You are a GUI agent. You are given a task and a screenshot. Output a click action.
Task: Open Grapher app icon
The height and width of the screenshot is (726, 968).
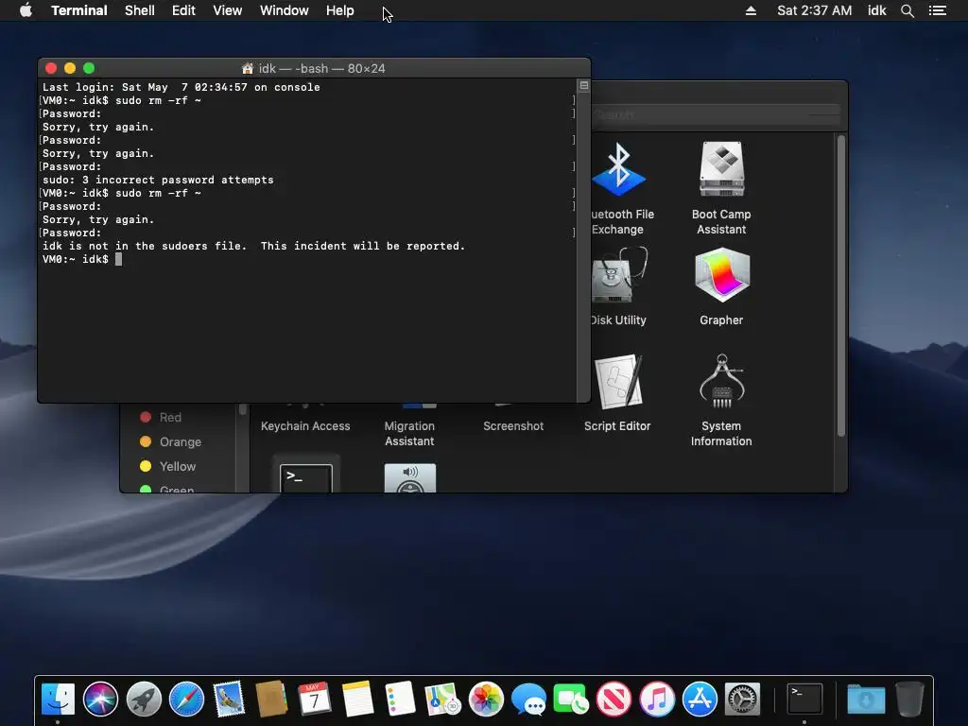721,275
